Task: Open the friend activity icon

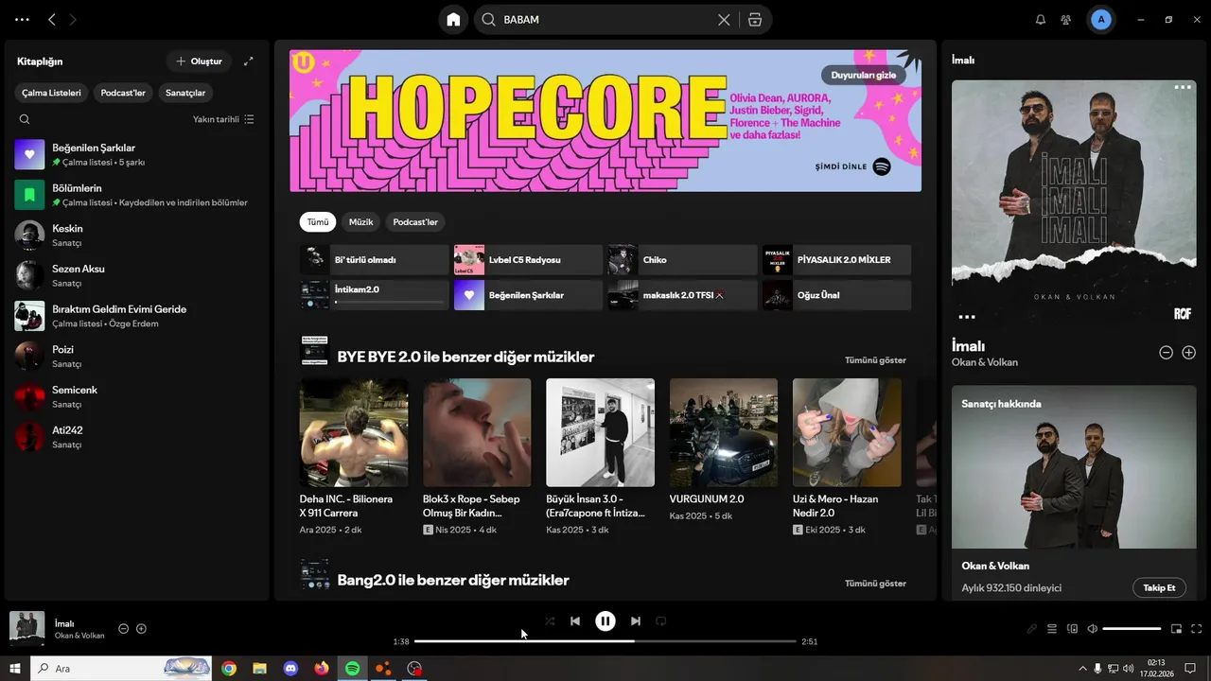Action: click(x=1066, y=20)
